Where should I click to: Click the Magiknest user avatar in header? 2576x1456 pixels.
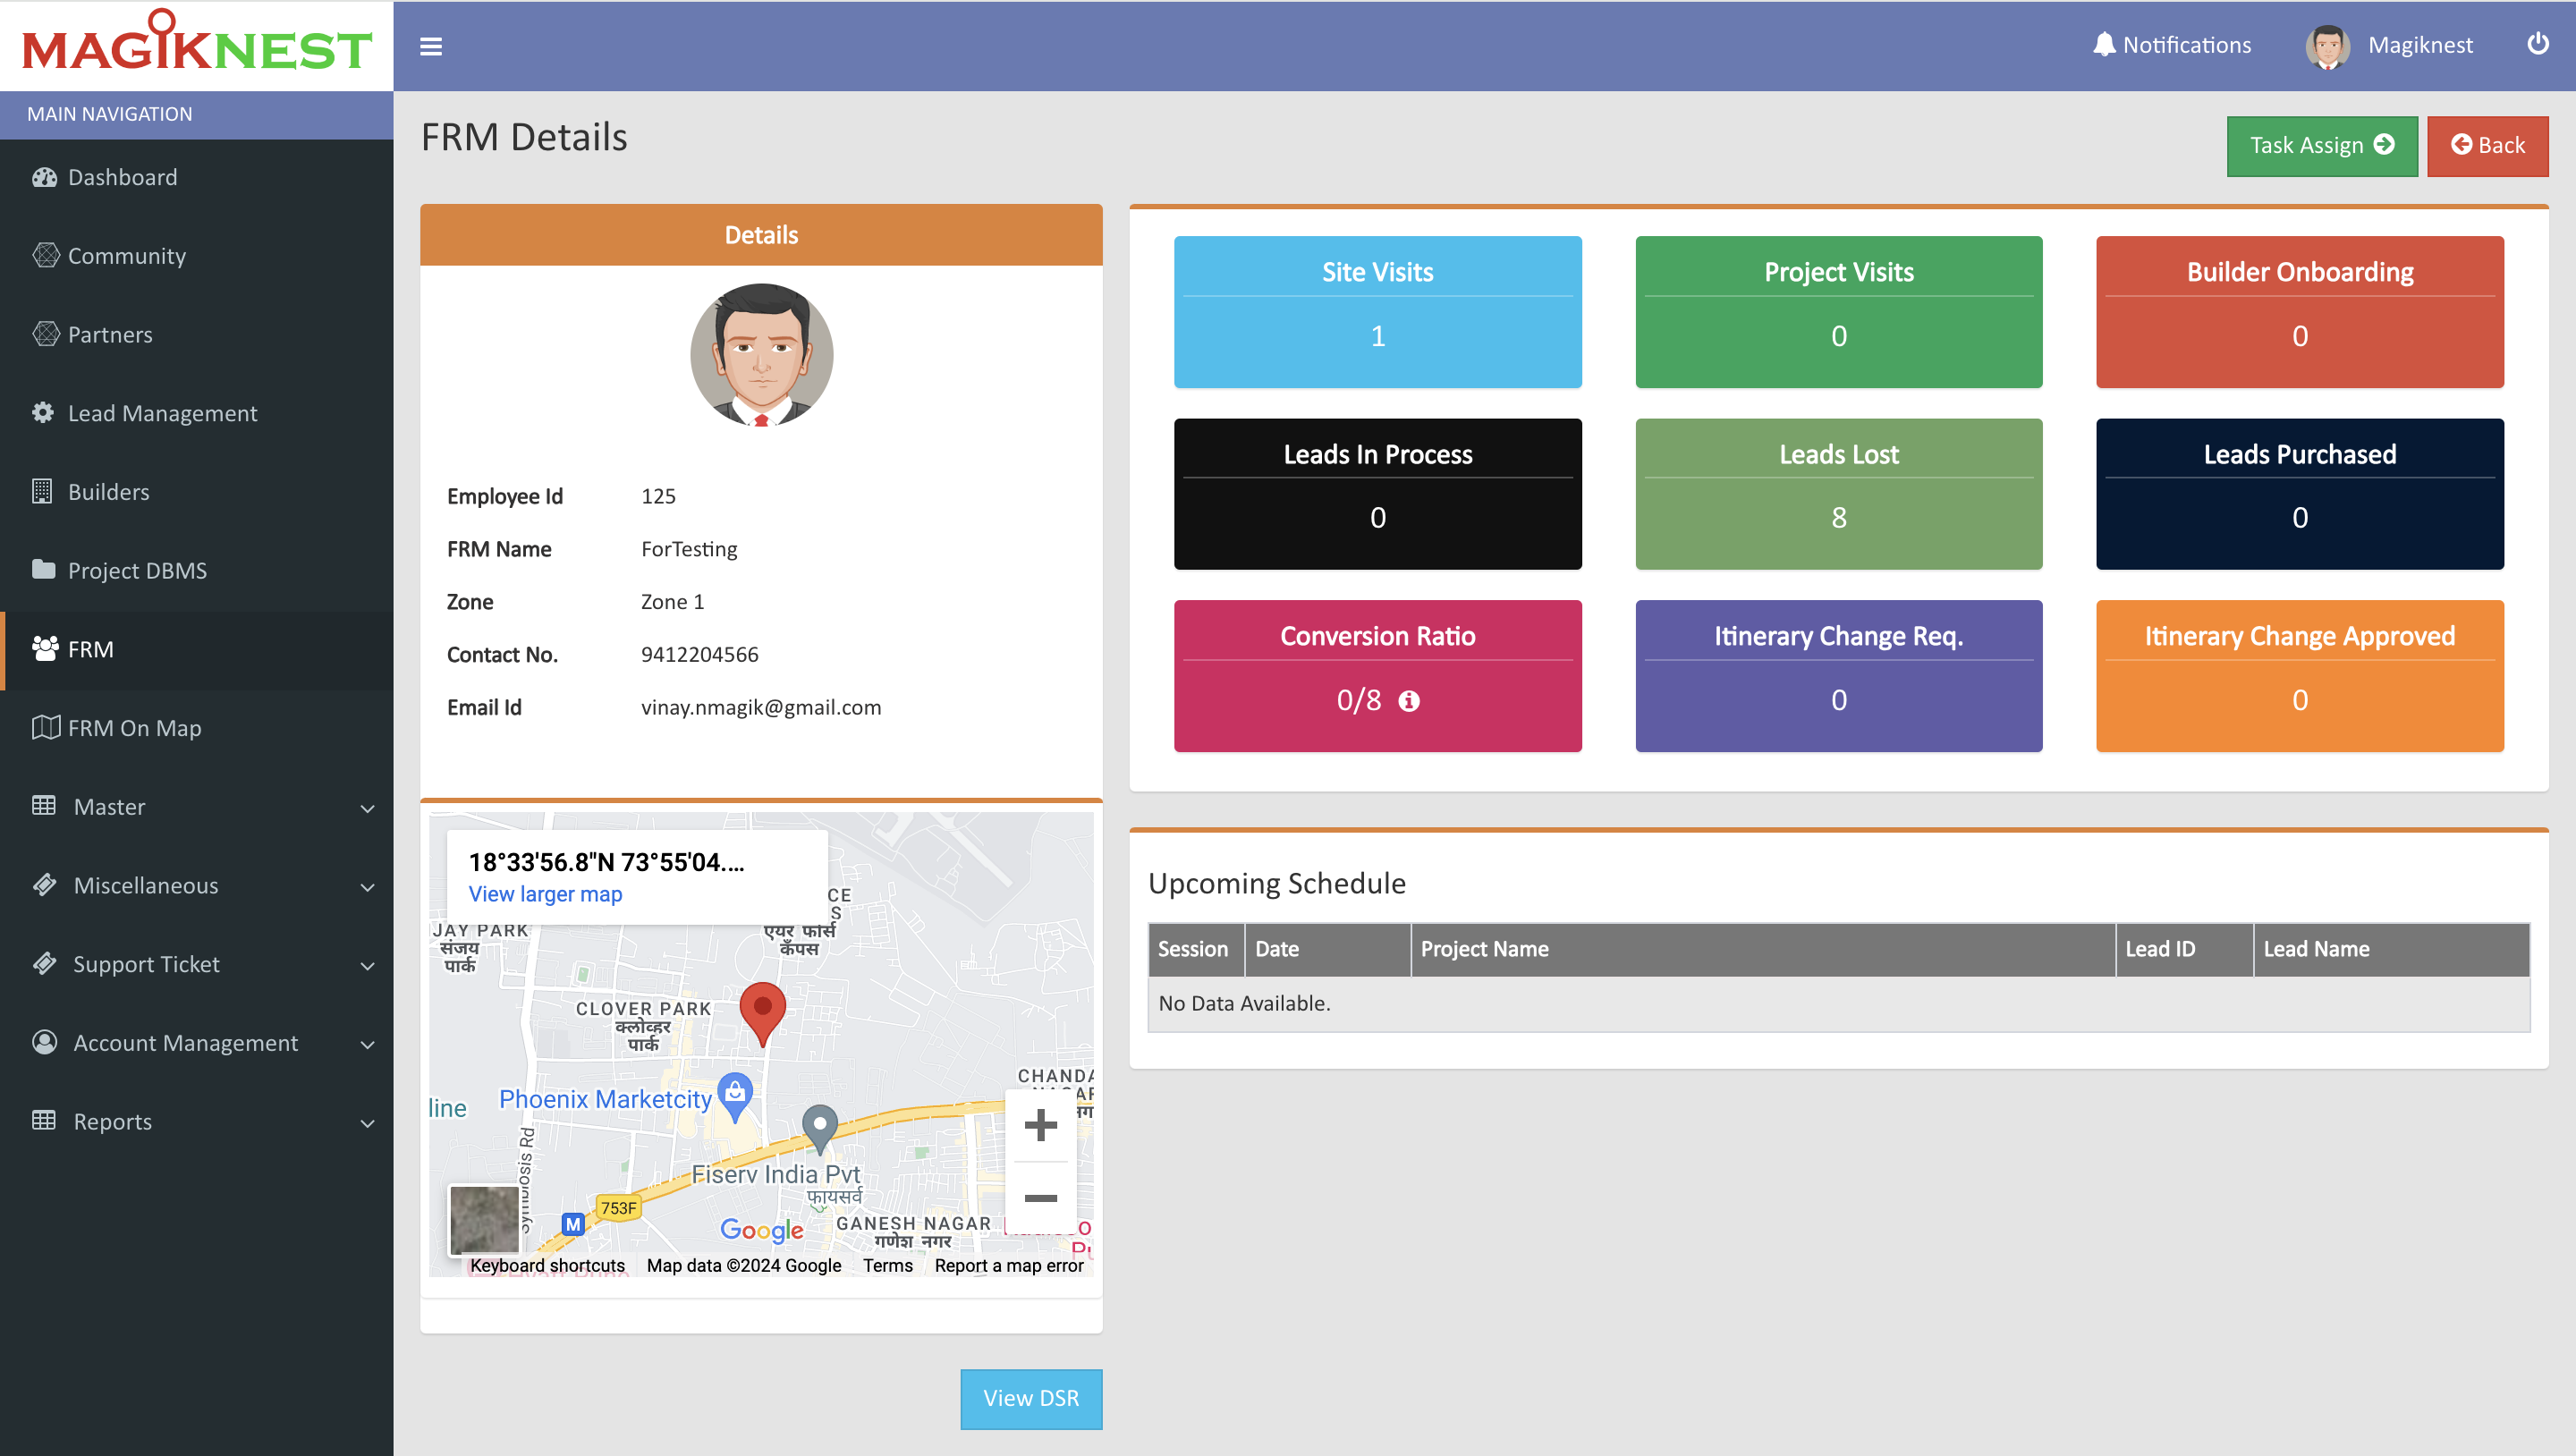pos(2327,46)
